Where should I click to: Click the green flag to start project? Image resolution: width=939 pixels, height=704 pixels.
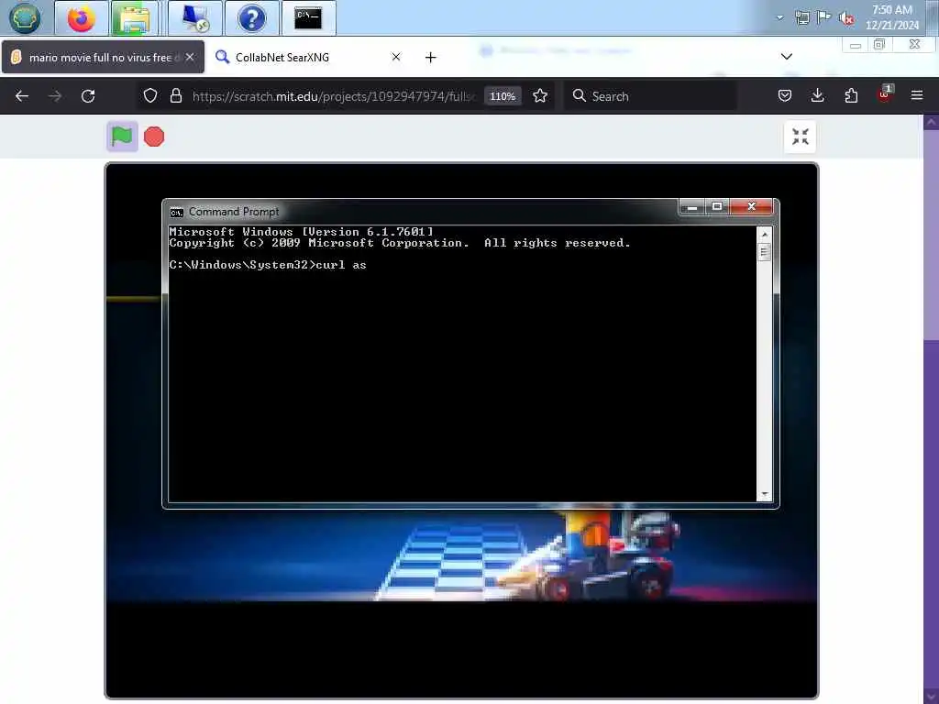pos(122,137)
